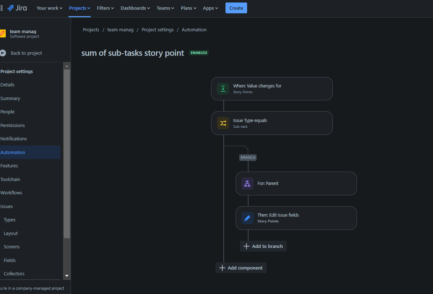Click the sidebar scrollbar down arrow
This screenshot has height=294, width=433.
point(67,276)
